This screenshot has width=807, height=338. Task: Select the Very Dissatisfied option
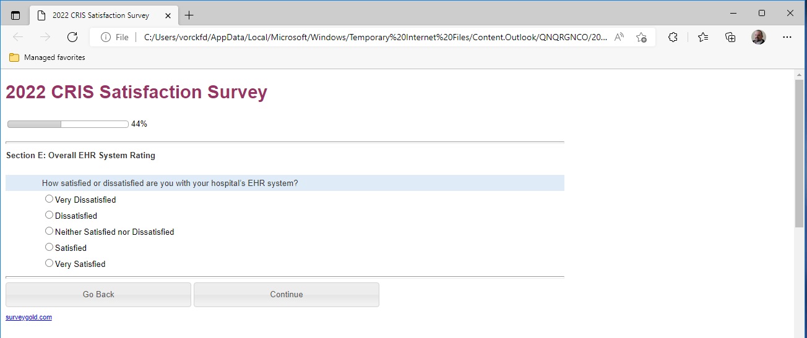pyautogui.click(x=50, y=199)
